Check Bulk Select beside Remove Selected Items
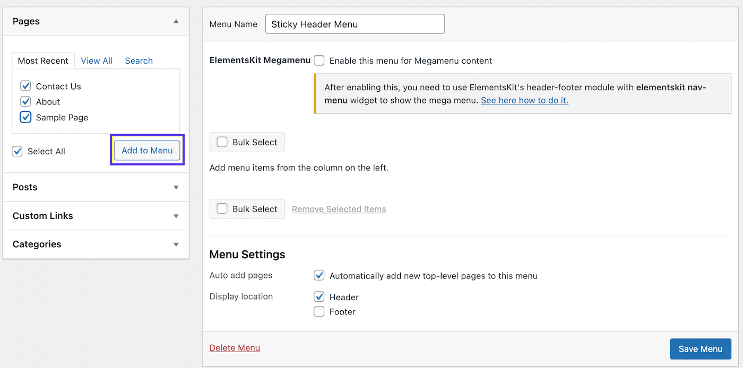743x368 pixels. click(x=222, y=208)
